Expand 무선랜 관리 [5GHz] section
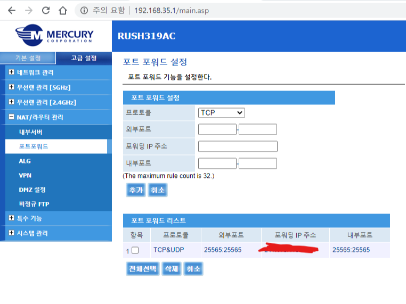The image size is (406, 304). 11,87
